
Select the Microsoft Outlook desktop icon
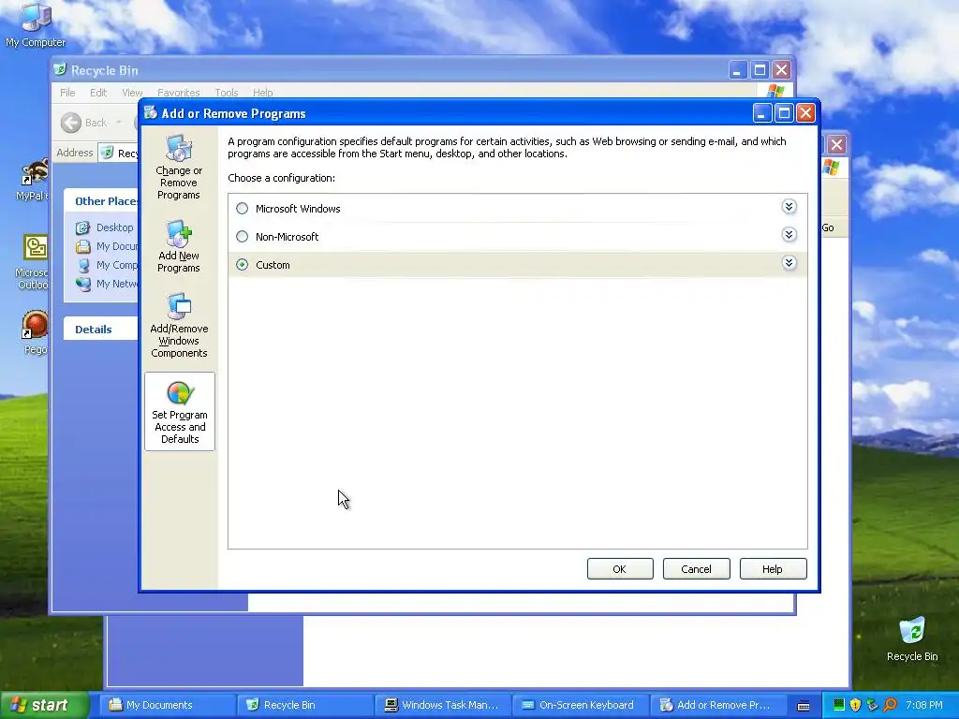32,262
